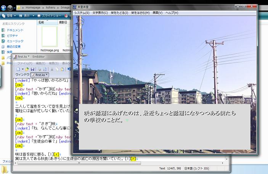
Task: Open New document dropdown arrow in EmEditor
Action: [x=22, y=69]
